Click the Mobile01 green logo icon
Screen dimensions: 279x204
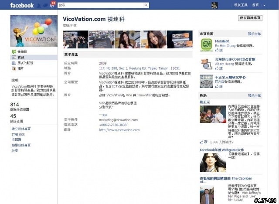[x=206, y=44]
